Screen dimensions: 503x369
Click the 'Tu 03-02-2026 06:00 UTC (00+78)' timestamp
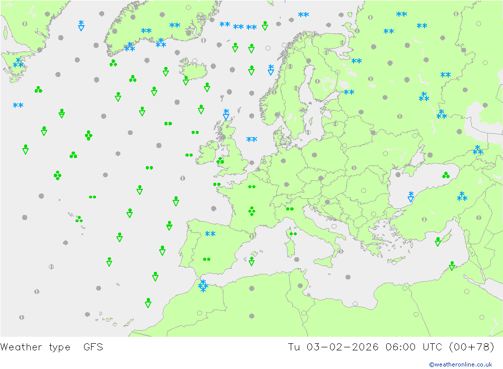(x=391, y=347)
